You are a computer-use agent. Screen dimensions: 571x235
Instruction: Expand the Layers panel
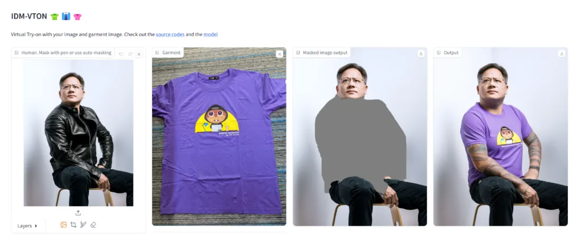(x=27, y=226)
